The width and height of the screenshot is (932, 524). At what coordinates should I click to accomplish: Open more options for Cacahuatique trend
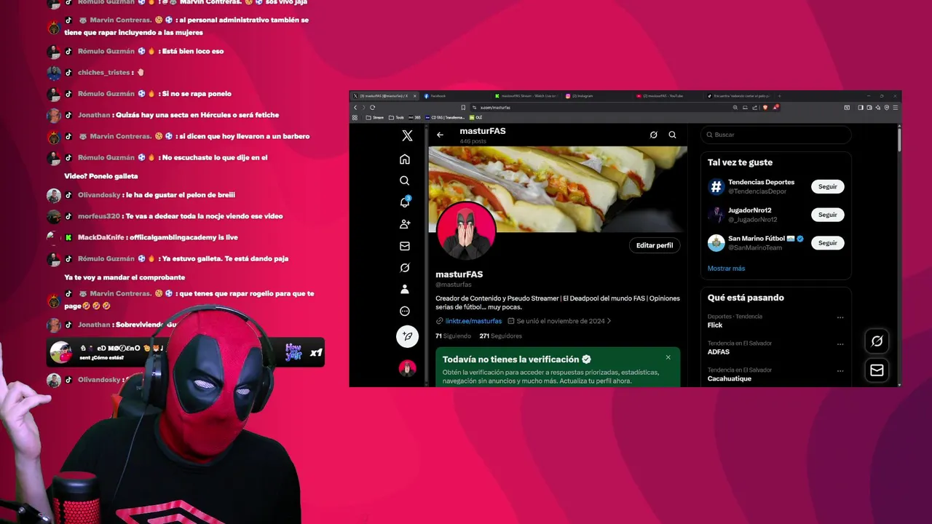[840, 371]
